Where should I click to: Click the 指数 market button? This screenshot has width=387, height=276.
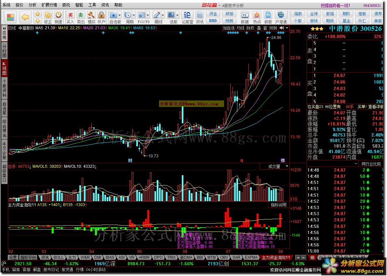point(298,14)
